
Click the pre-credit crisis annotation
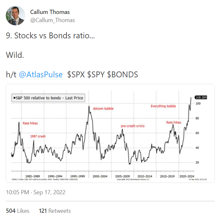pos(133,126)
